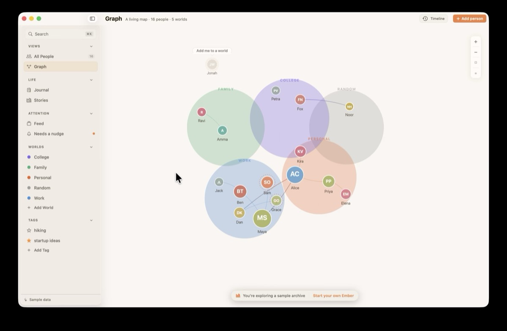This screenshot has height=331, width=507.
Task: Collapse the Tags section chevron
Action: [91, 220]
